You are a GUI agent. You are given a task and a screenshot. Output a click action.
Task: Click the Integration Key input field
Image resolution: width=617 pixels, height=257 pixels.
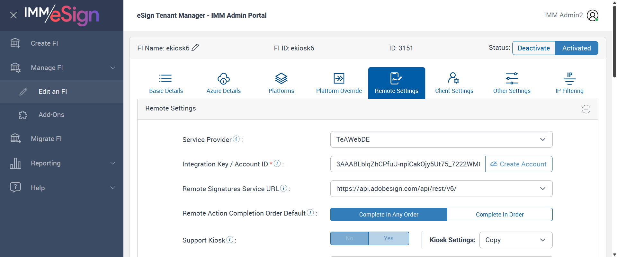[x=407, y=164]
